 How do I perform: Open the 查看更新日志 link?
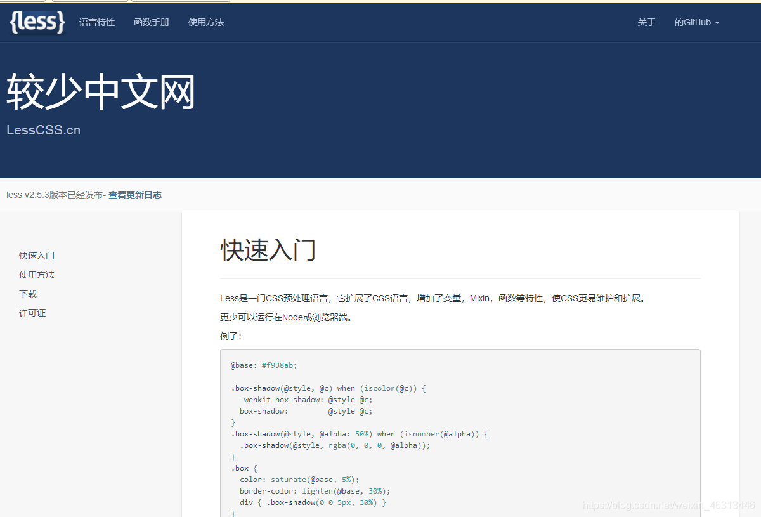(135, 195)
